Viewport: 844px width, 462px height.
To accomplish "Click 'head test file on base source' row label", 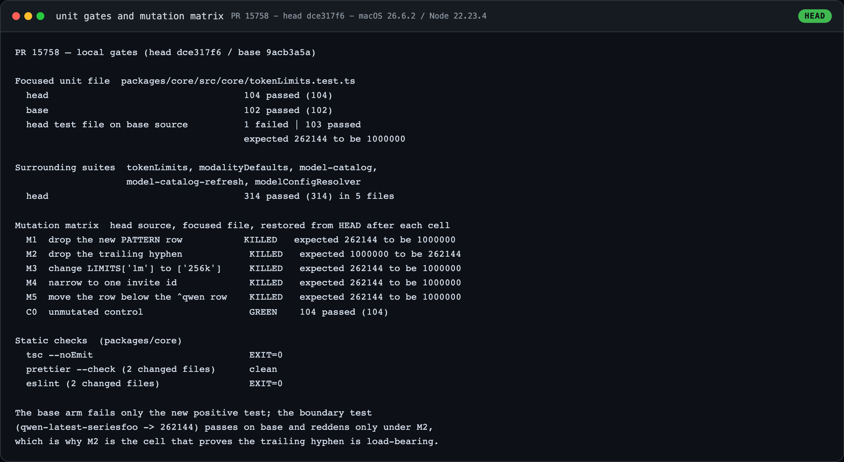I will click(x=107, y=124).
